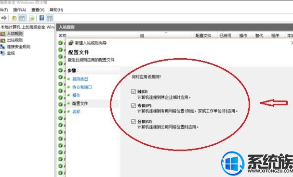Go to the 协议和端口 wizard step
This screenshot has width=293, height=177.
tap(82, 87)
